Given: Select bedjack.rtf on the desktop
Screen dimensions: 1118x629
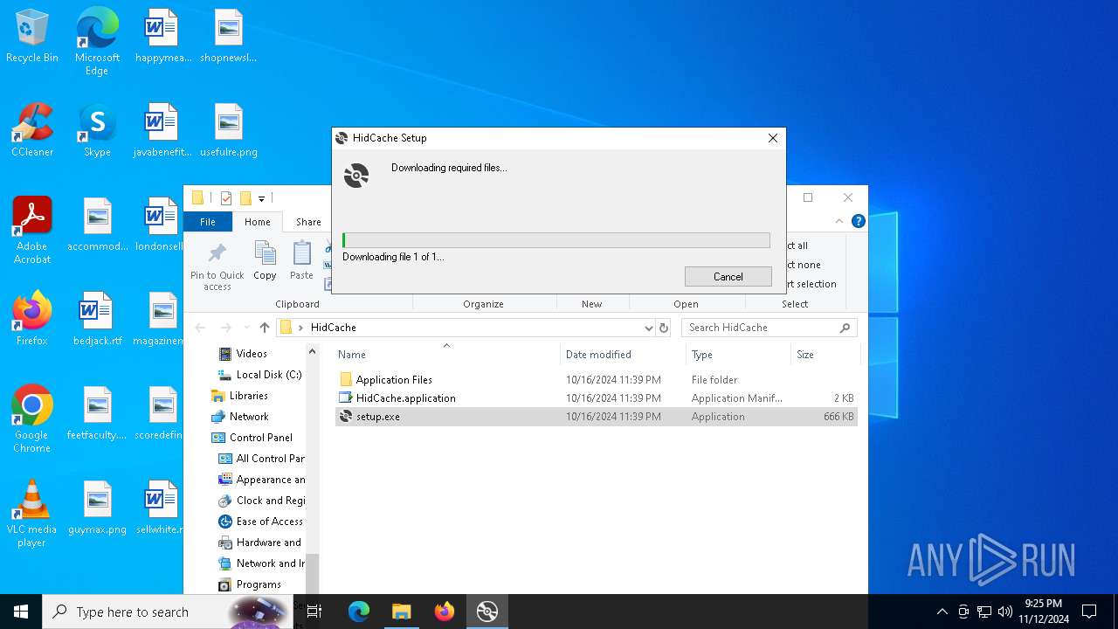Looking at the screenshot, I should tap(97, 319).
